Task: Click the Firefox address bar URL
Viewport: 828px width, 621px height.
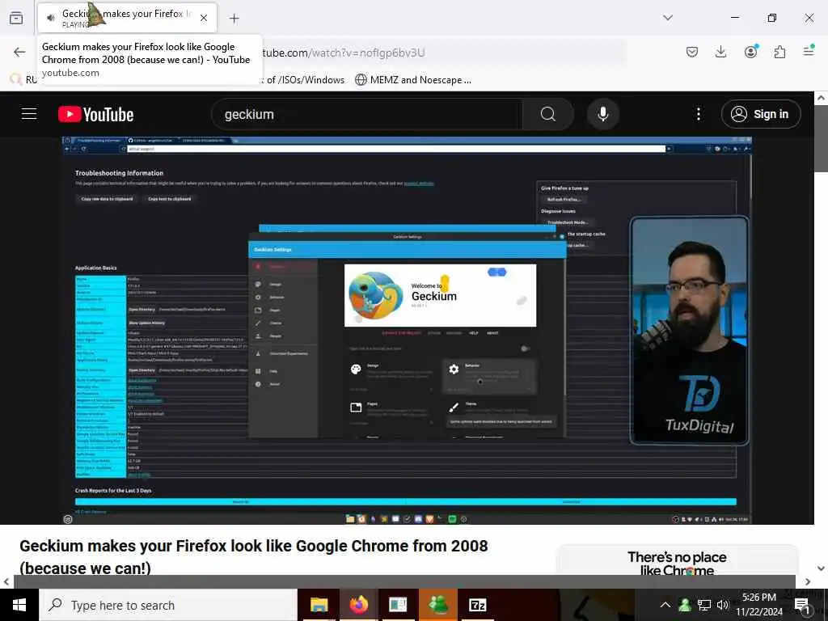Action: tap(343, 53)
